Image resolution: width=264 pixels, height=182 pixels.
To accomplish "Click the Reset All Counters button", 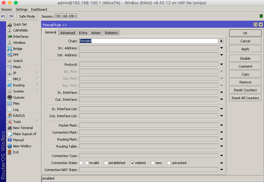I will tap(245, 98).
